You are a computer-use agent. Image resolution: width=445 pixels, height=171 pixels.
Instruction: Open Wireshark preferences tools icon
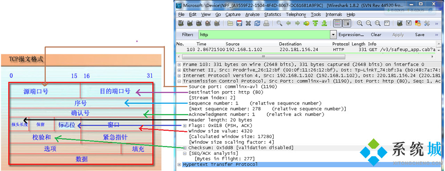tap(427, 23)
